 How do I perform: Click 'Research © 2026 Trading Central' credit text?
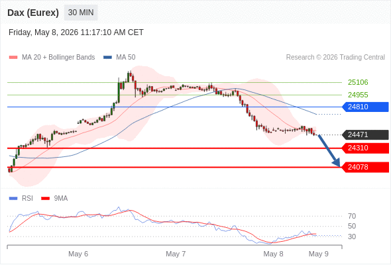[335, 58]
